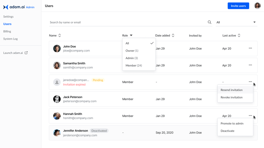This screenshot has width=264, height=148.
Task: Click the Invited by column header
Action: point(195,35)
